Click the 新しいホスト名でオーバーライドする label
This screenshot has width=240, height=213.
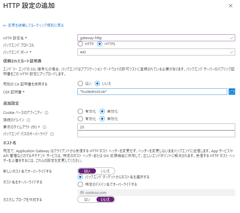click(27, 171)
